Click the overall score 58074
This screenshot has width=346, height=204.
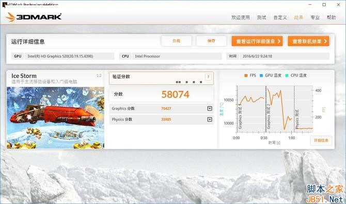tap(176, 94)
